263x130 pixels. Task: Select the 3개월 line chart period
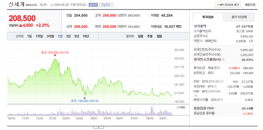tap(50, 36)
